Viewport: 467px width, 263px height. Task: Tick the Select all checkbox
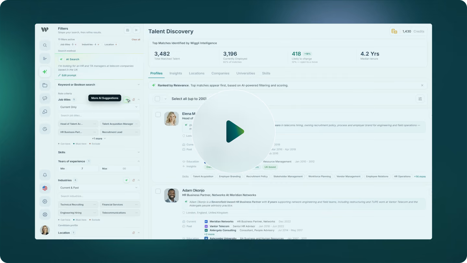157,99
